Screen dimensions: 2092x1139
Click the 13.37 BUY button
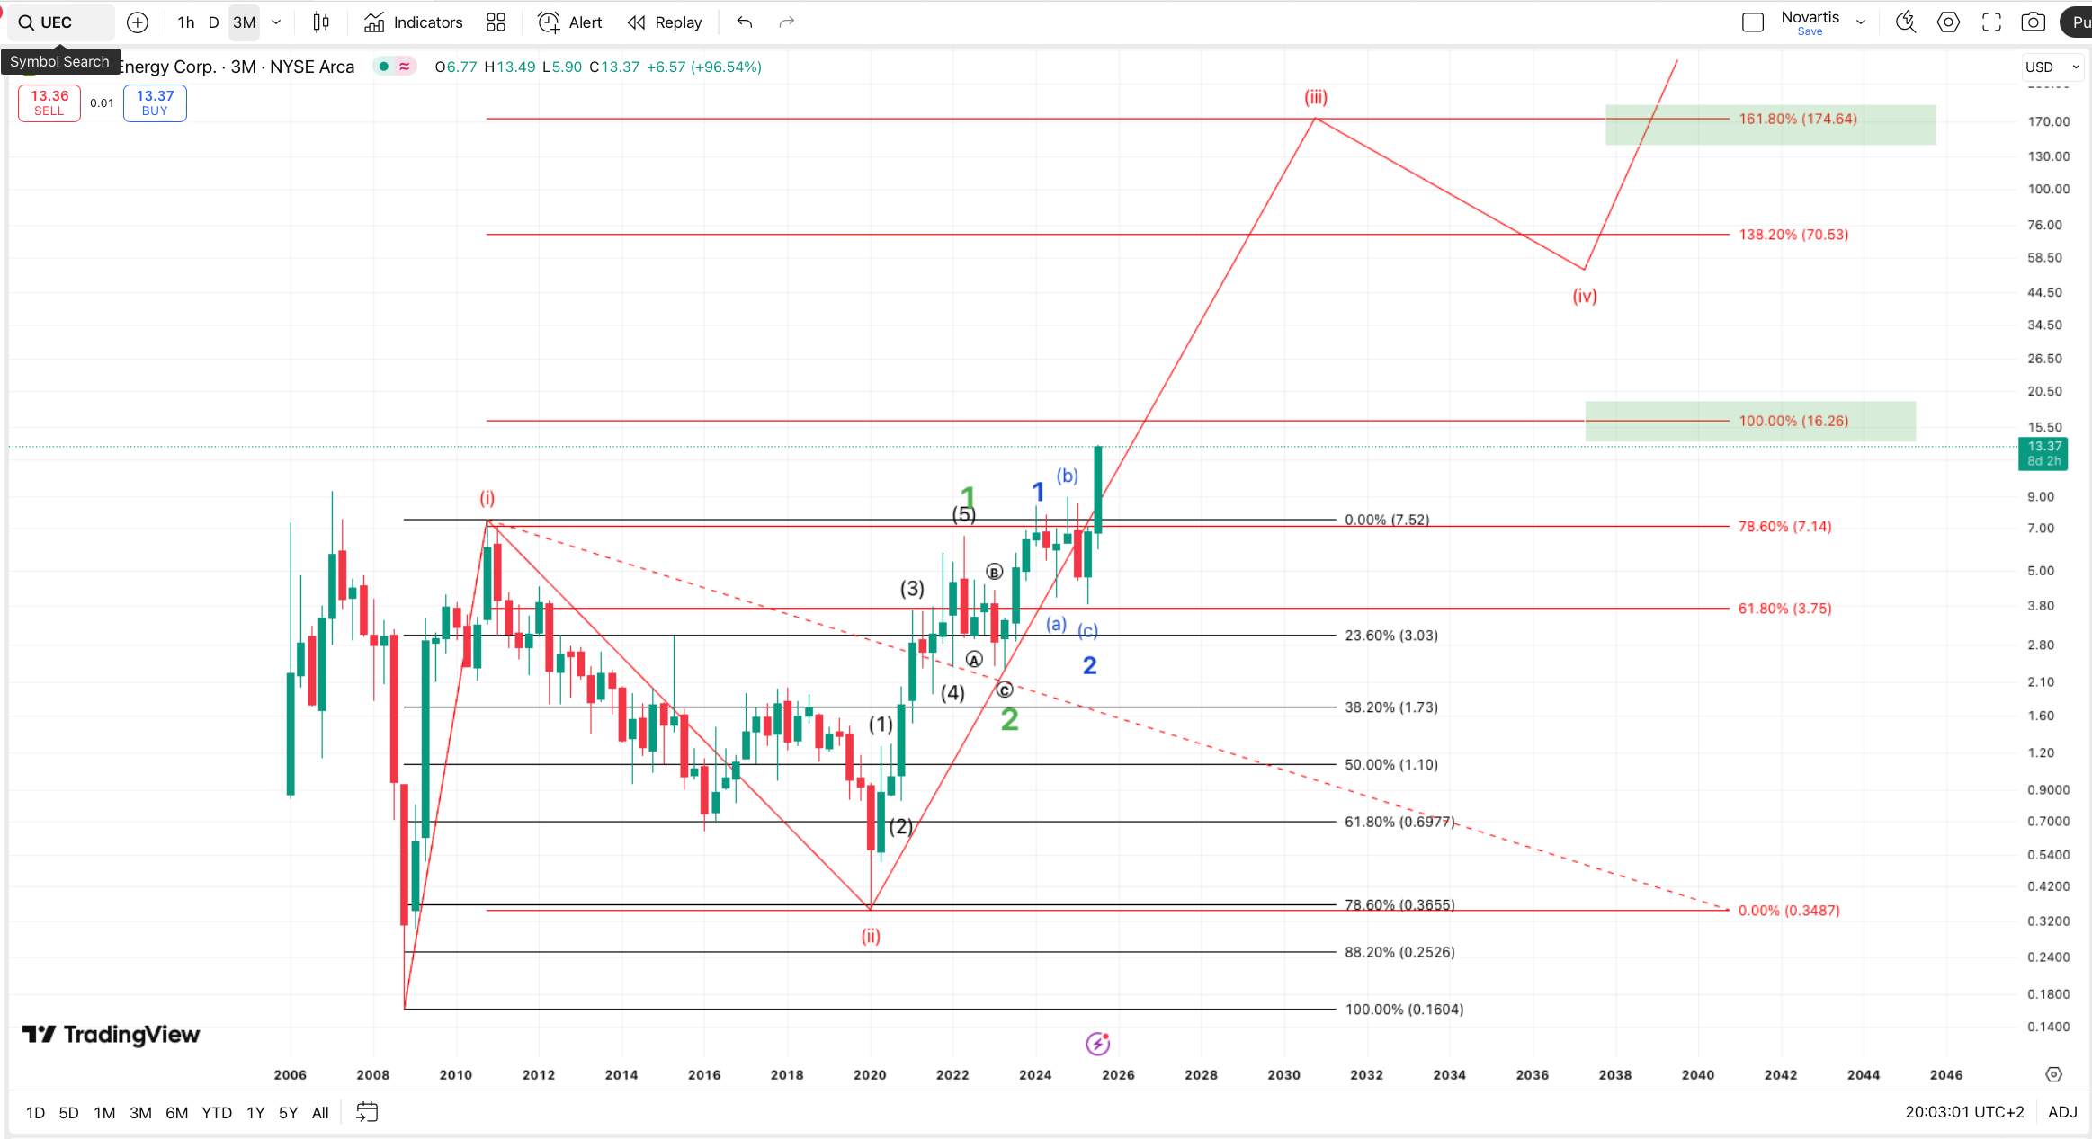[155, 102]
